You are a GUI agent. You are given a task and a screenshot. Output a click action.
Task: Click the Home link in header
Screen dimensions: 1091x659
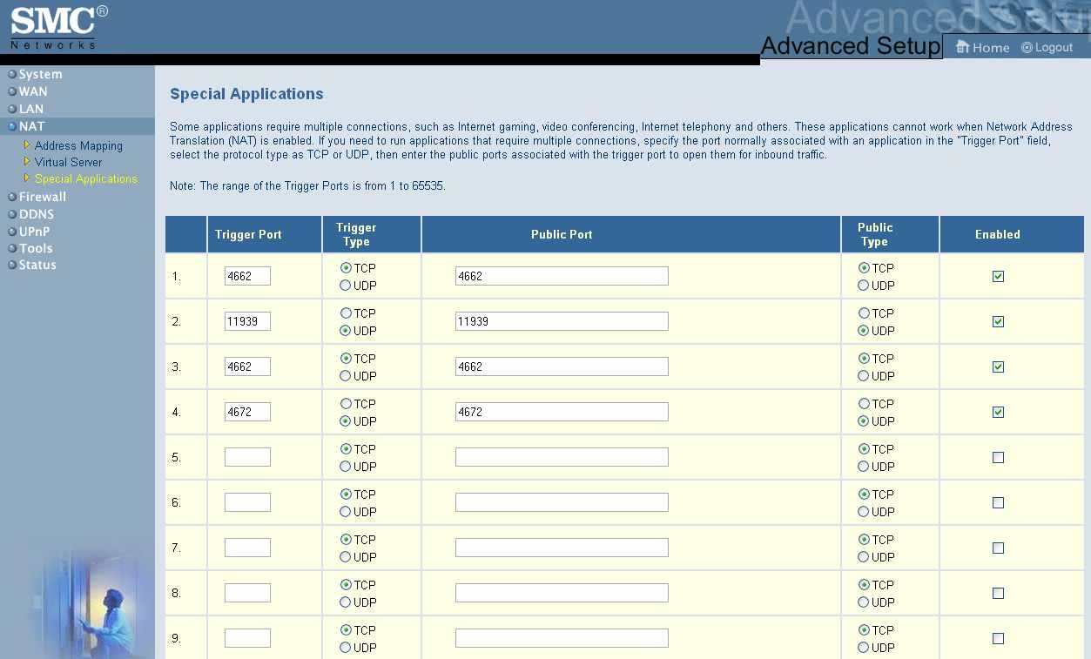point(983,48)
